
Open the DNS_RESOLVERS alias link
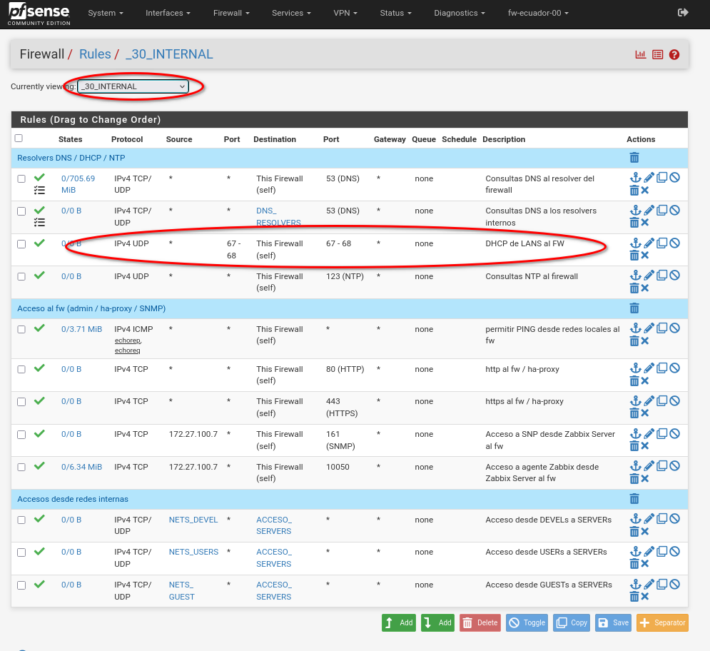278,216
